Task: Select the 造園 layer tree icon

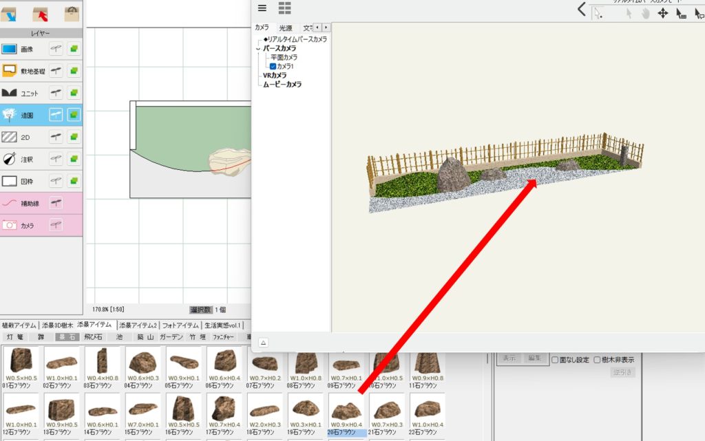Action: pyautogui.click(x=9, y=115)
